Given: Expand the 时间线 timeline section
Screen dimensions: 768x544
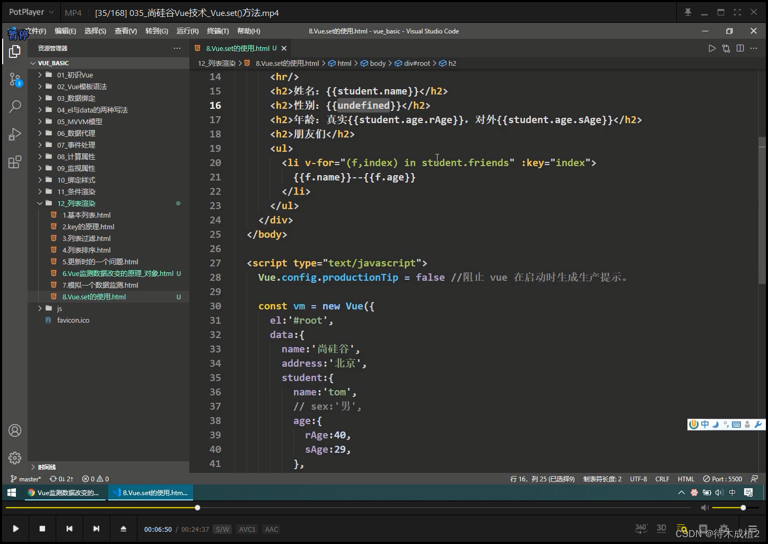Looking at the screenshot, I should 108,467.
